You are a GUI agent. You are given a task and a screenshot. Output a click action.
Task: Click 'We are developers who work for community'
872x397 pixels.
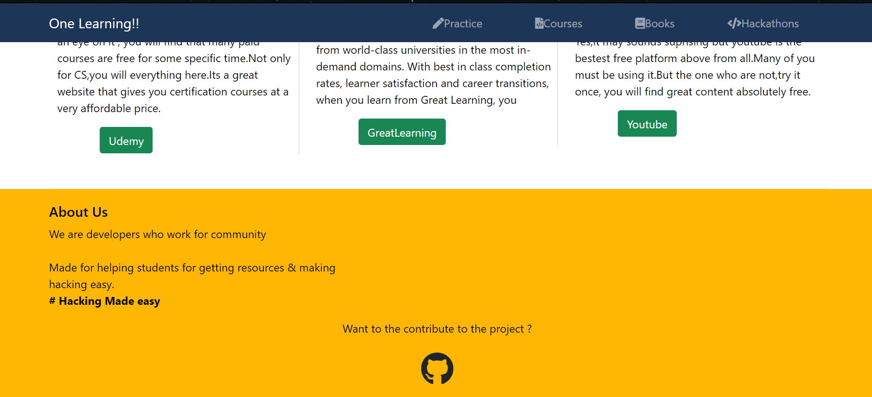(158, 234)
